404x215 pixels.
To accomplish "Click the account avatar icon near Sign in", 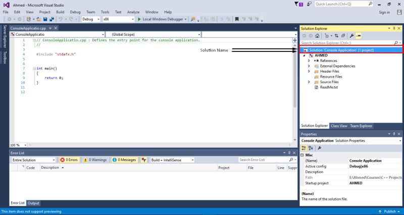I will pyautogui.click(x=399, y=12).
